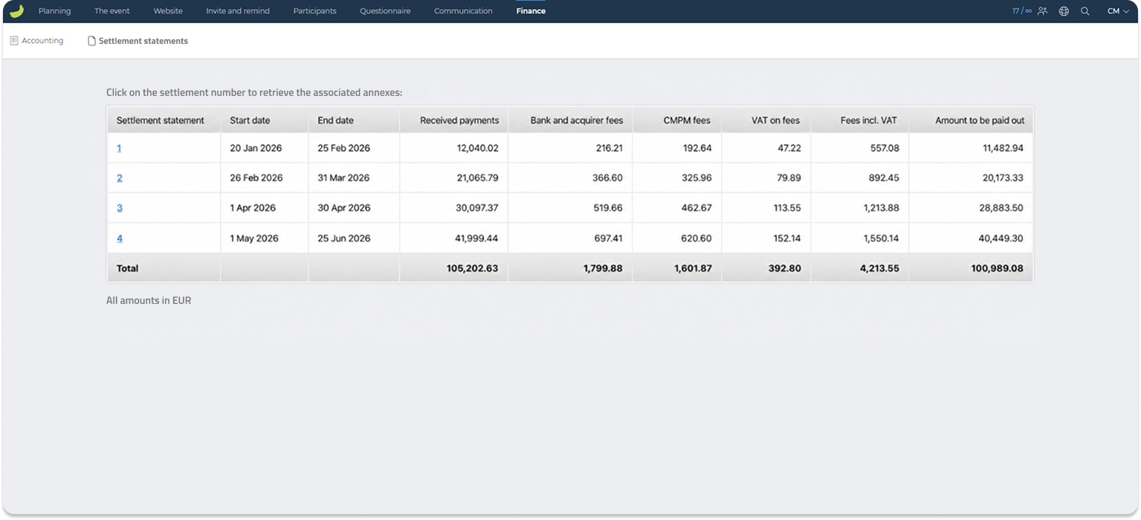
Task: Click payout amount 40,449.30
Action: point(1001,238)
